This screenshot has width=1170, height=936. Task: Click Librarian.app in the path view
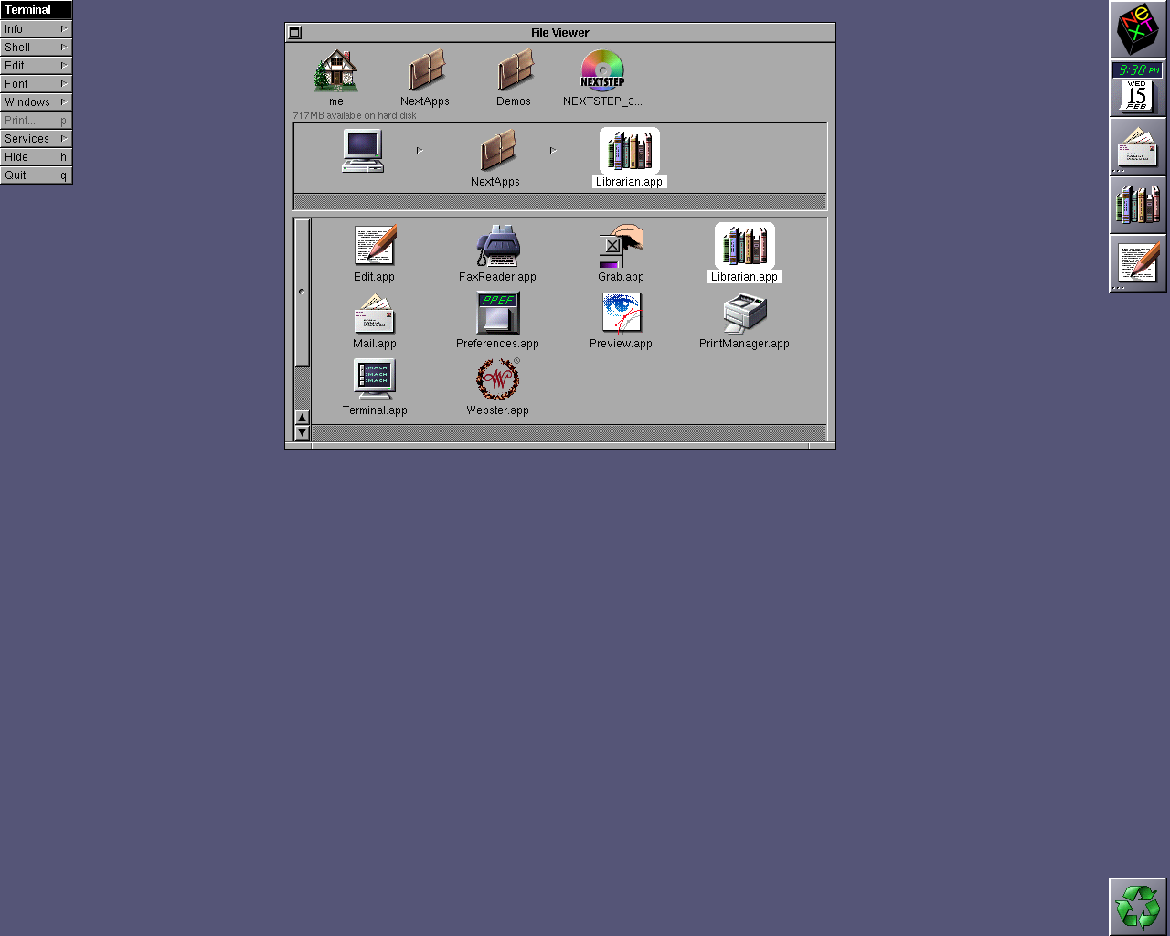click(630, 158)
